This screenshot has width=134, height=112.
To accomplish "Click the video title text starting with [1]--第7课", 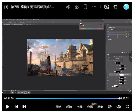I will coord(29,7).
